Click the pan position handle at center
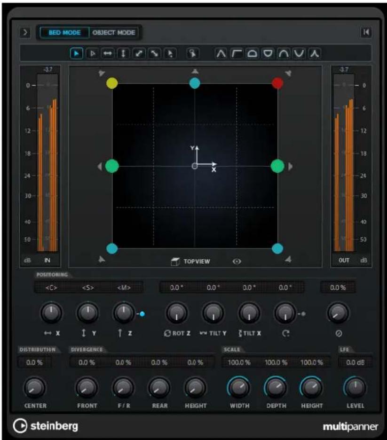 pos(194,166)
